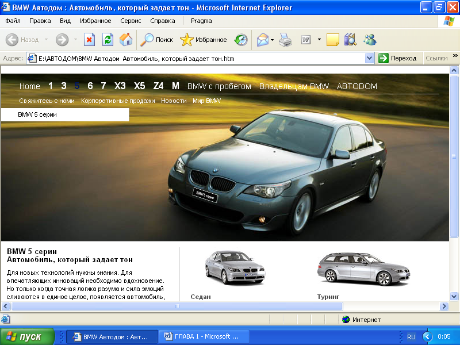Follow the Home navigation link
This screenshot has width=460, height=345.
click(30, 86)
